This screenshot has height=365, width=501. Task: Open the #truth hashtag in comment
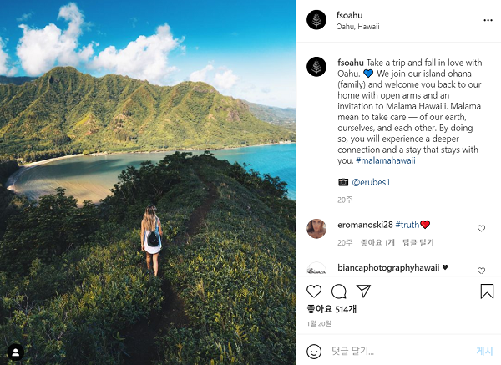pos(407,225)
